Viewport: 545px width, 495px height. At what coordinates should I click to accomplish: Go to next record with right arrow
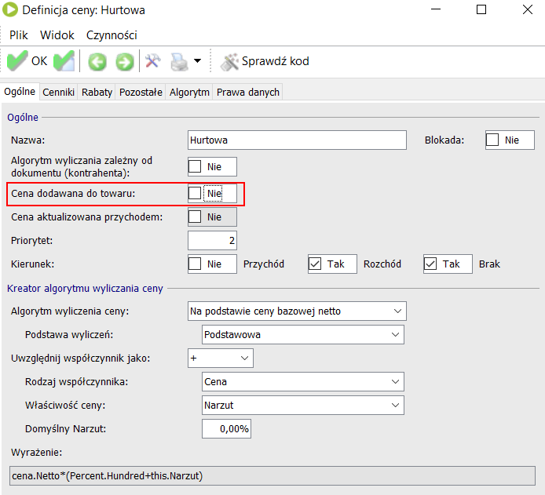[124, 61]
